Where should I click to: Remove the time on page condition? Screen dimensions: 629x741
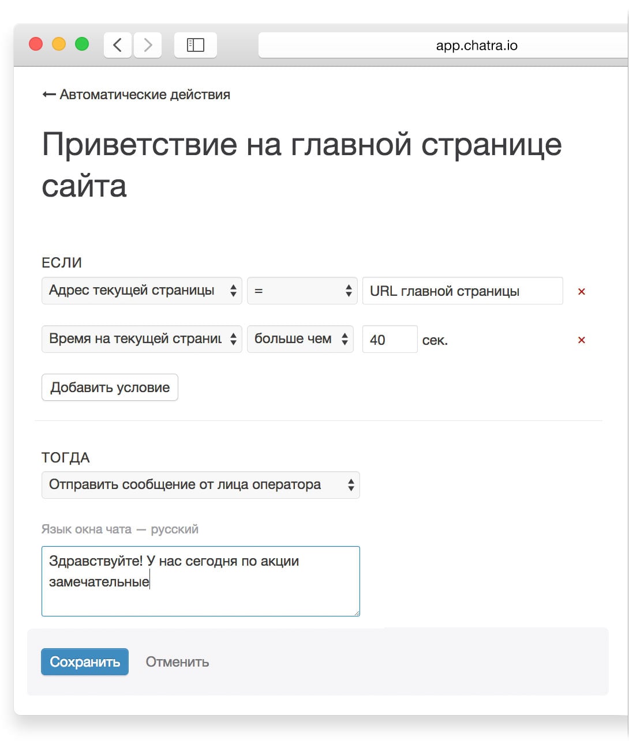click(x=581, y=340)
